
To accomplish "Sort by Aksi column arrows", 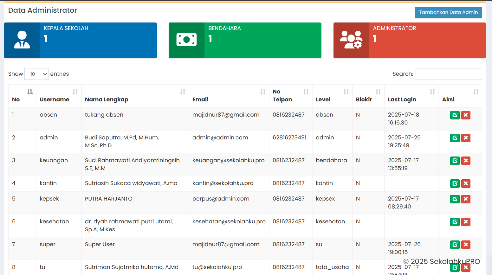I will click(476, 92).
